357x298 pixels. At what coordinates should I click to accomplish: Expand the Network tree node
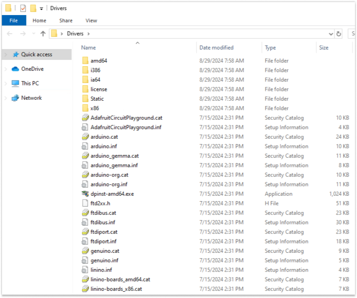click(6, 98)
